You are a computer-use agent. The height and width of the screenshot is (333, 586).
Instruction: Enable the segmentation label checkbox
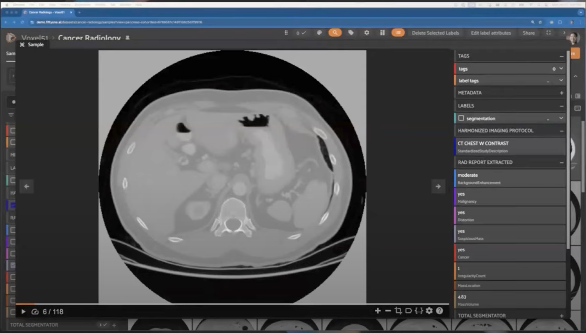(x=461, y=118)
